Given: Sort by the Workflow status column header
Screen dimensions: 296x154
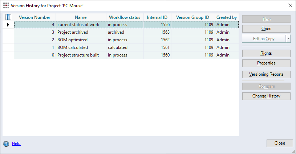Looking at the screenshot, I should click(125, 17).
